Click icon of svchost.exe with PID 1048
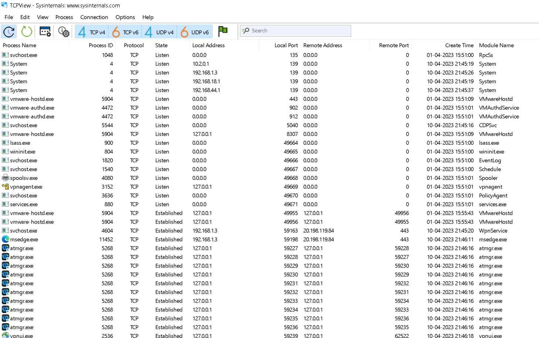This screenshot has width=539, height=338. coord(6,55)
